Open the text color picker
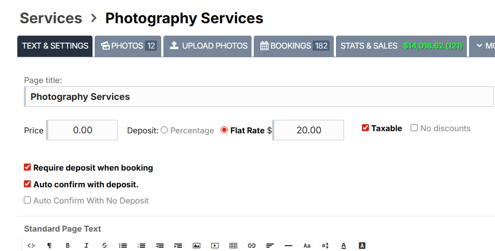 (344, 245)
